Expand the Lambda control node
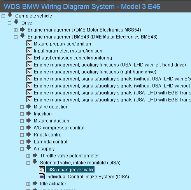191x190 pixels. pyautogui.click(x=22, y=142)
